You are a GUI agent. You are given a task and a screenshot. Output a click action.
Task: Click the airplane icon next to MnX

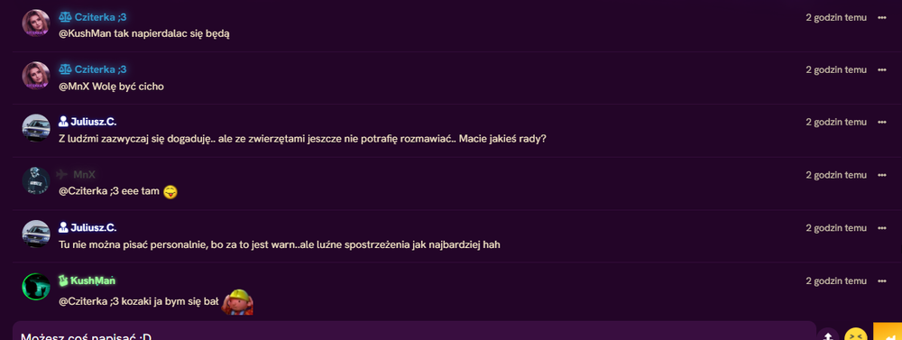pyautogui.click(x=63, y=174)
